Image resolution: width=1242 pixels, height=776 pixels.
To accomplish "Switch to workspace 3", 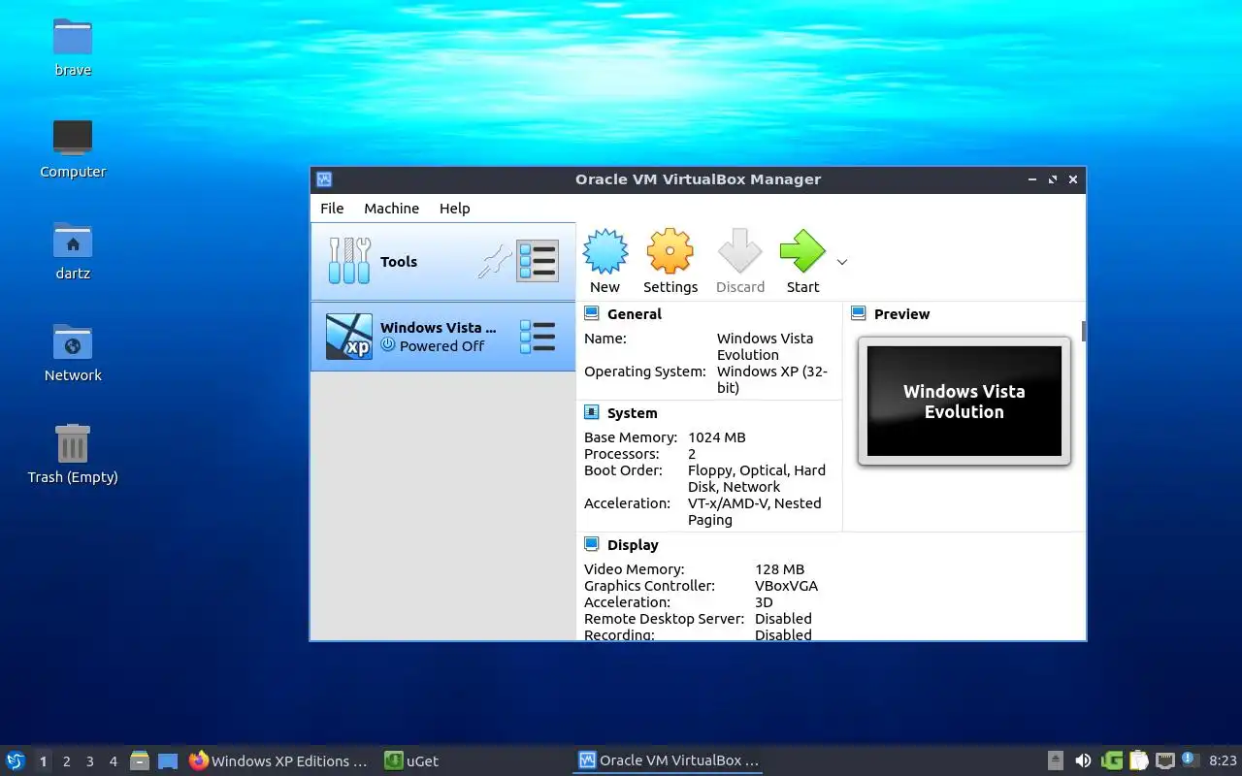I will (x=90, y=761).
